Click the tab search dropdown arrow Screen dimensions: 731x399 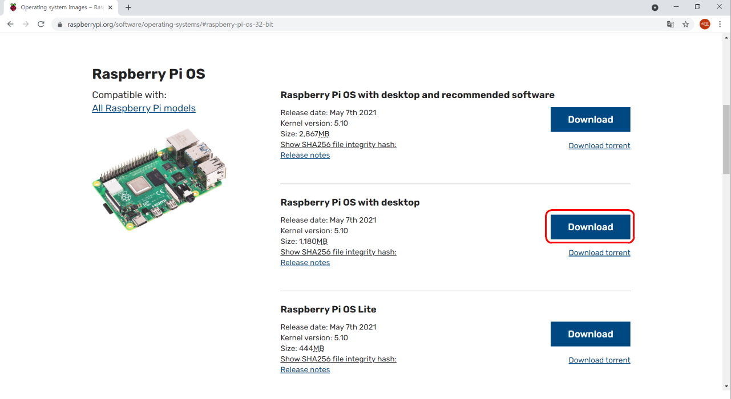click(655, 7)
